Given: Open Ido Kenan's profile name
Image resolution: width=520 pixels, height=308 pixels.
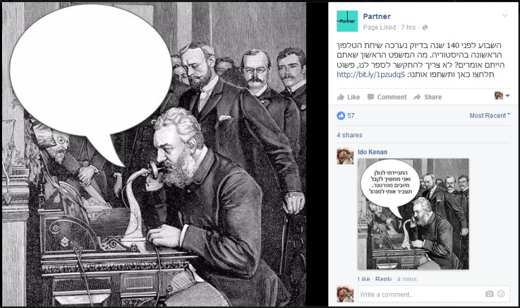Looking at the screenshot, I should pyautogui.click(x=372, y=152).
